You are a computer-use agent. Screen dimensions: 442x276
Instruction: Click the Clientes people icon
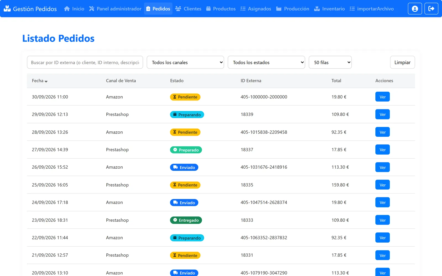point(178,9)
